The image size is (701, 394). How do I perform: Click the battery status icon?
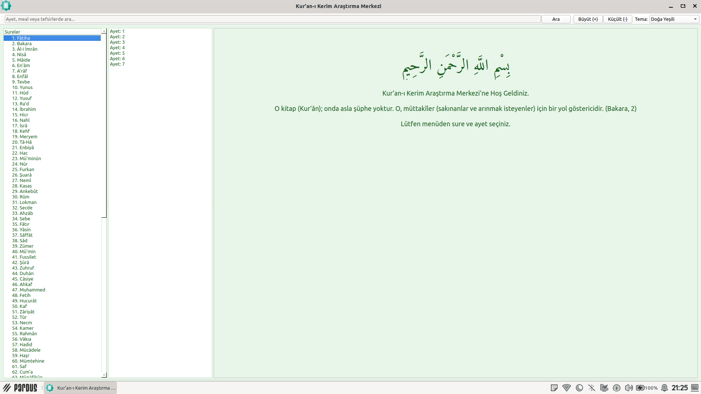point(640,388)
